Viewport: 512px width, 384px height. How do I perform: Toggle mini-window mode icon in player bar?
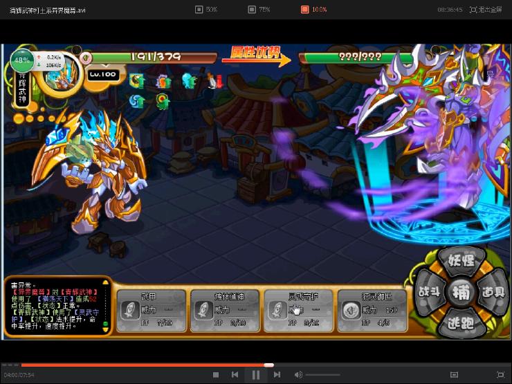click(454, 375)
